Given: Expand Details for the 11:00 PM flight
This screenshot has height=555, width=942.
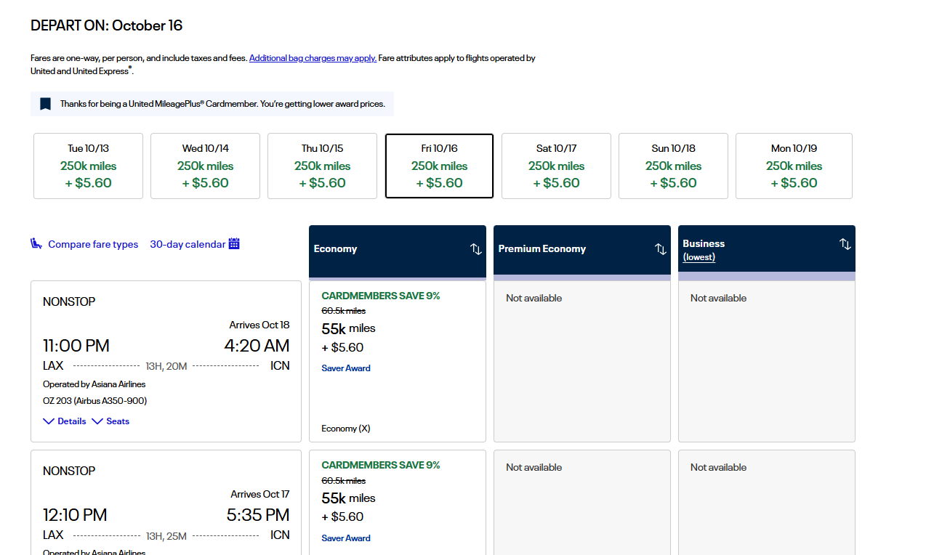Looking at the screenshot, I should (65, 421).
